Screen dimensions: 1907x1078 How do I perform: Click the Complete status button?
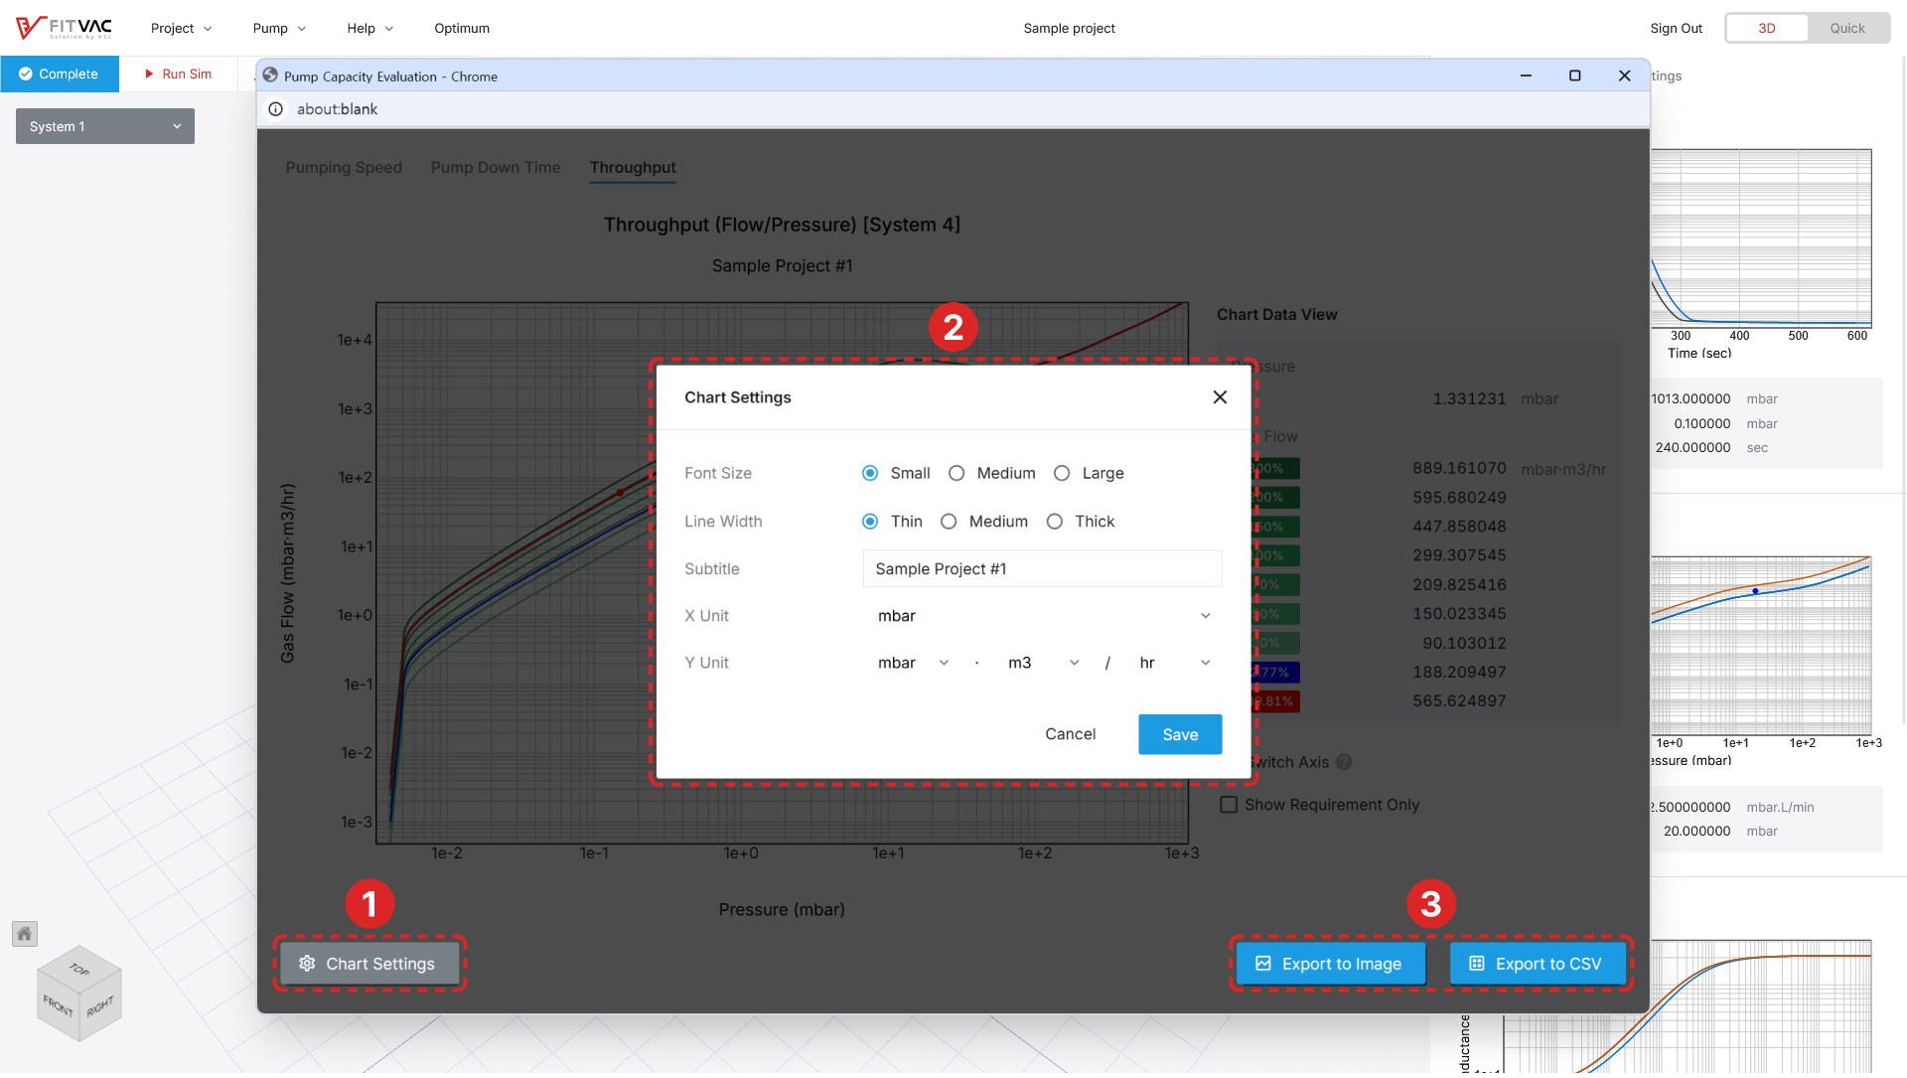tap(60, 75)
